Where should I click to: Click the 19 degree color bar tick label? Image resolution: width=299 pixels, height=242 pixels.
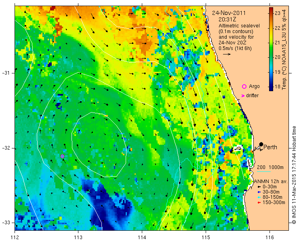click(x=278, y=72)
